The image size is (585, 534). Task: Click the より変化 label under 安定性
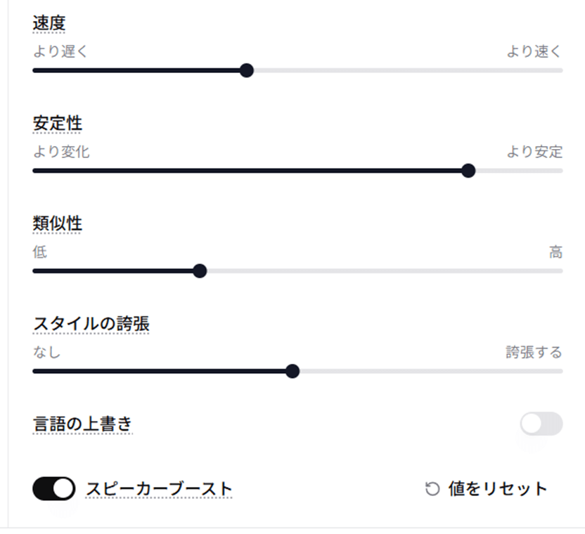pos(60,152)
